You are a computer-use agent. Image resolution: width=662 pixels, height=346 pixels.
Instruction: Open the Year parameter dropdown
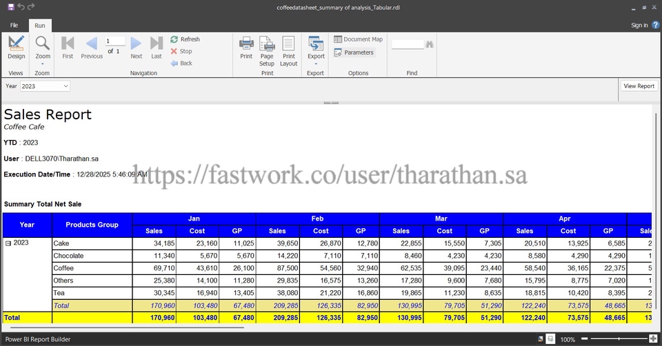(66, 86)
